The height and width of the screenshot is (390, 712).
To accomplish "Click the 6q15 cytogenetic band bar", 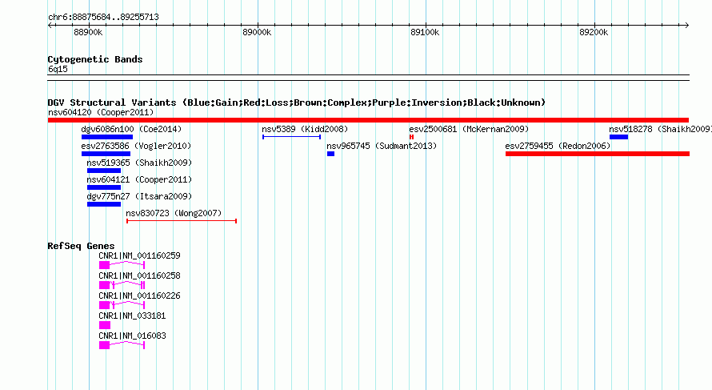I will point(368,78).
